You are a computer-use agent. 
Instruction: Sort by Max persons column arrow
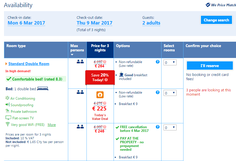[72, 55]
